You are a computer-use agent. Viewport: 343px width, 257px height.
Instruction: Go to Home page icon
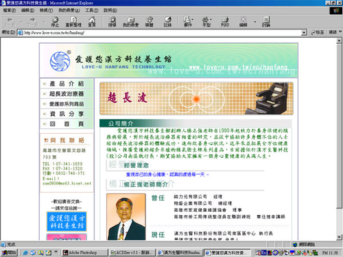(92, 21)
